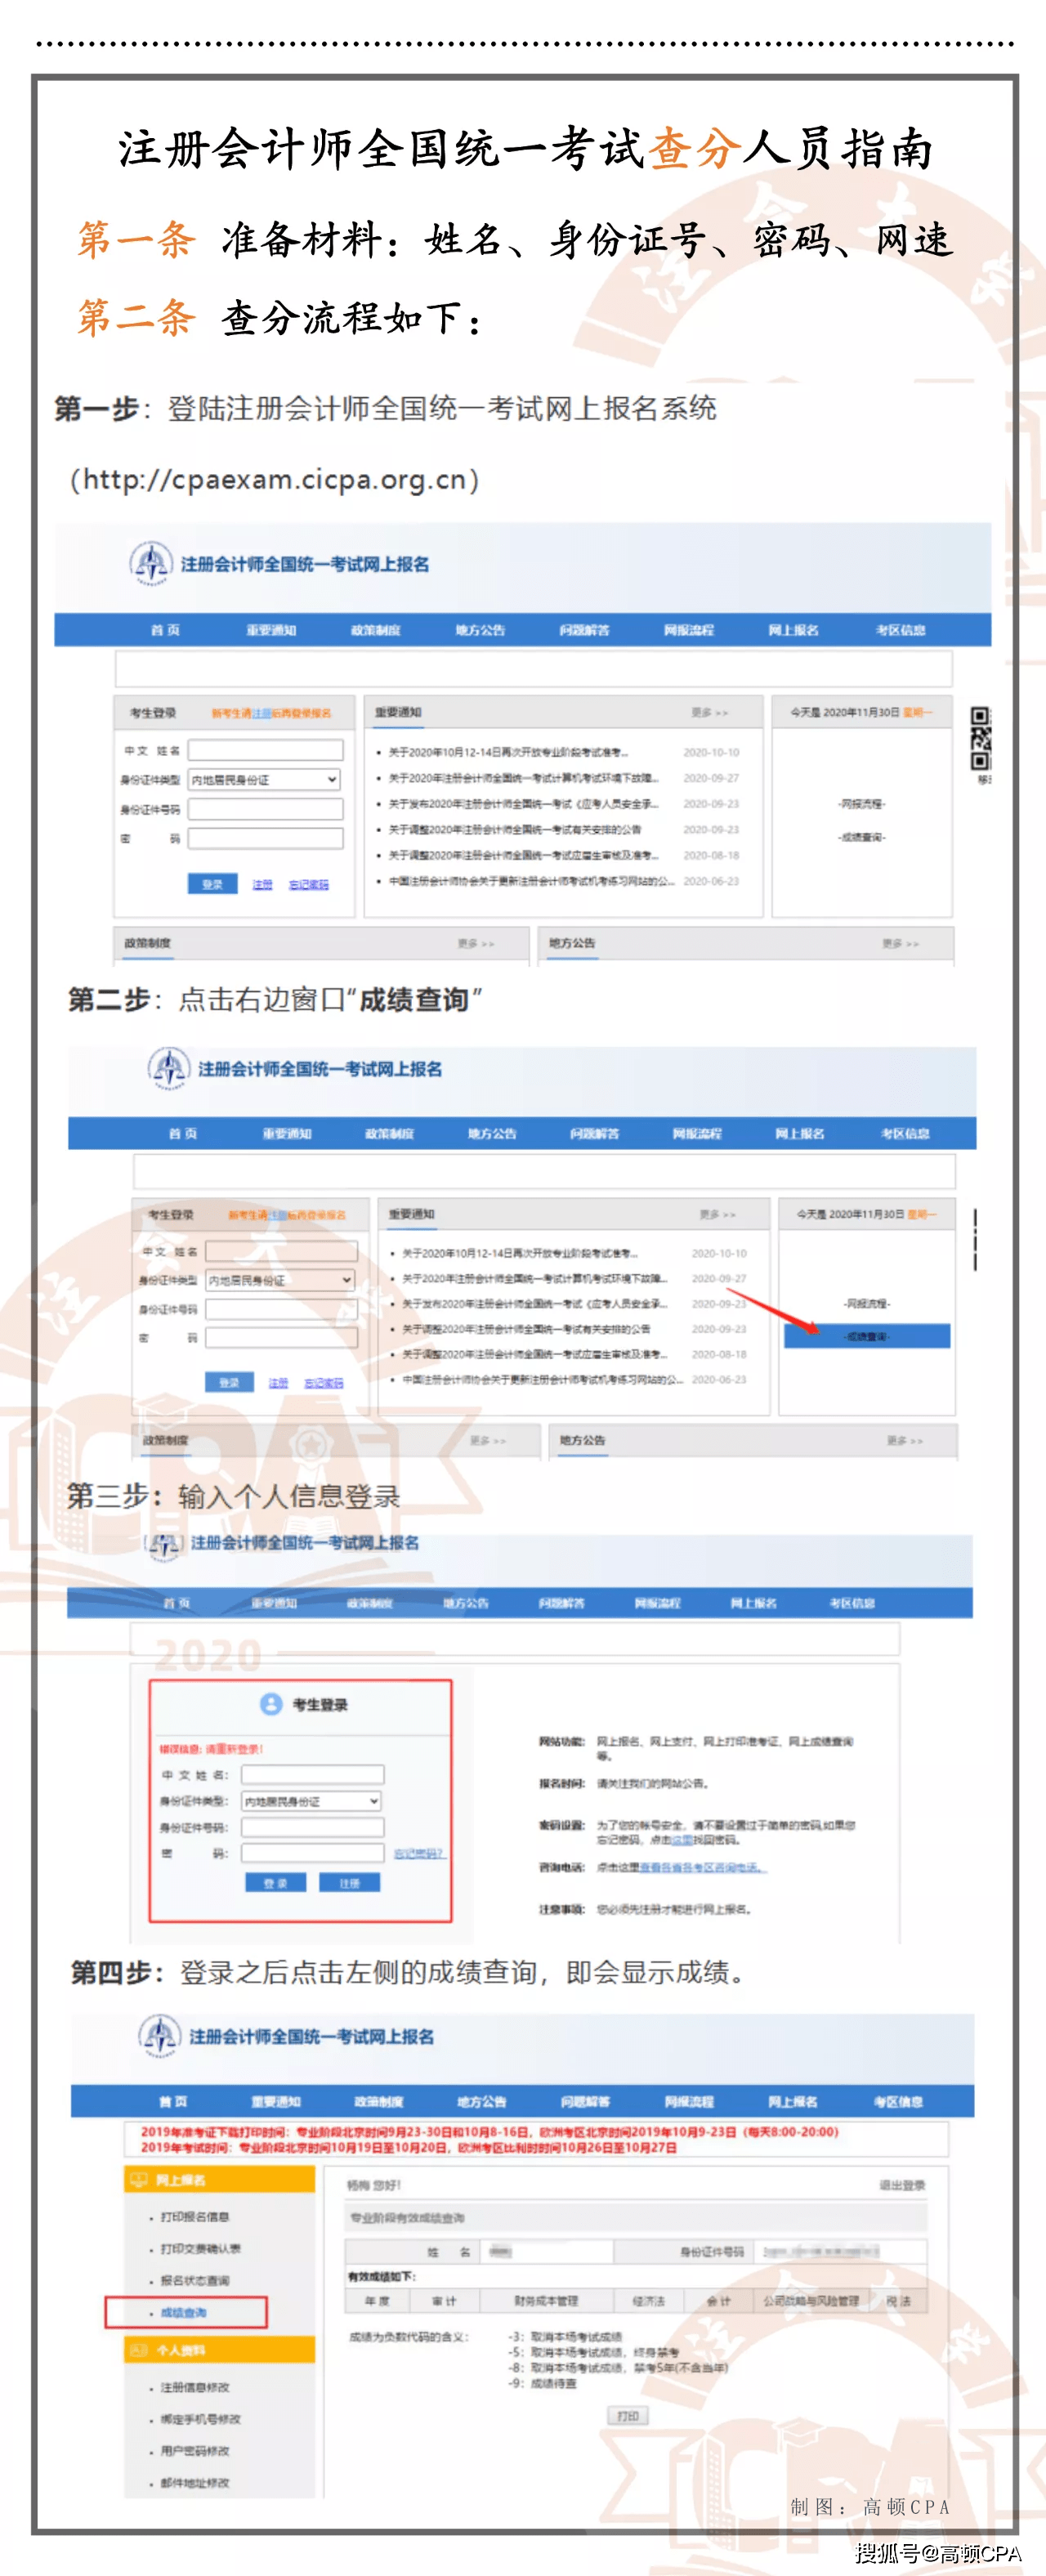Click 打印 button below score table
Image resolution: width=1046 pixels, height=2576 pixels.
[628, 2415]
